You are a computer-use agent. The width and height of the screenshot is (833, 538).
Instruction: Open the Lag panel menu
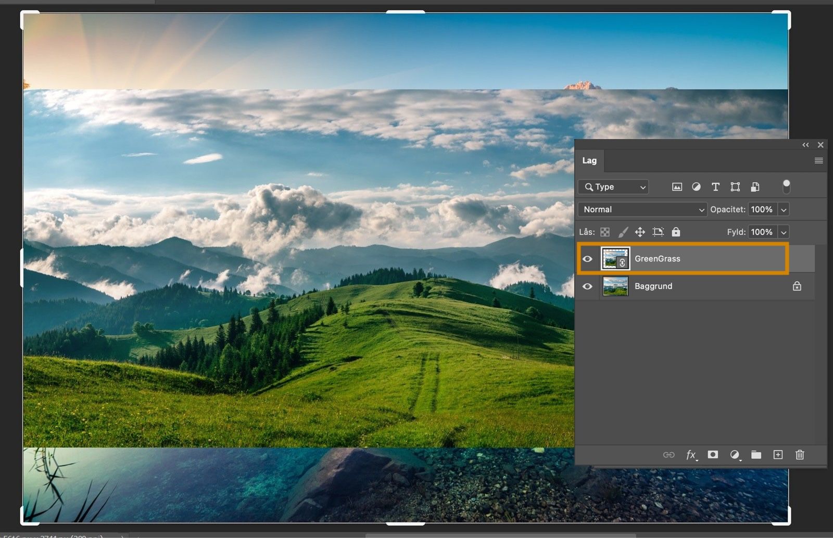point(818,160)
